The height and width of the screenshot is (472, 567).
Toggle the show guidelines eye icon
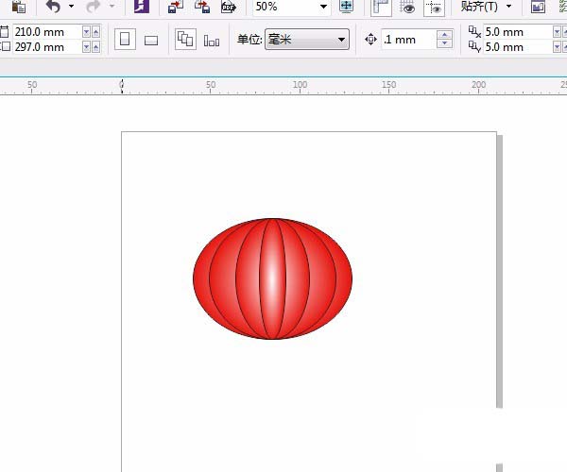[x=434, y=8]
